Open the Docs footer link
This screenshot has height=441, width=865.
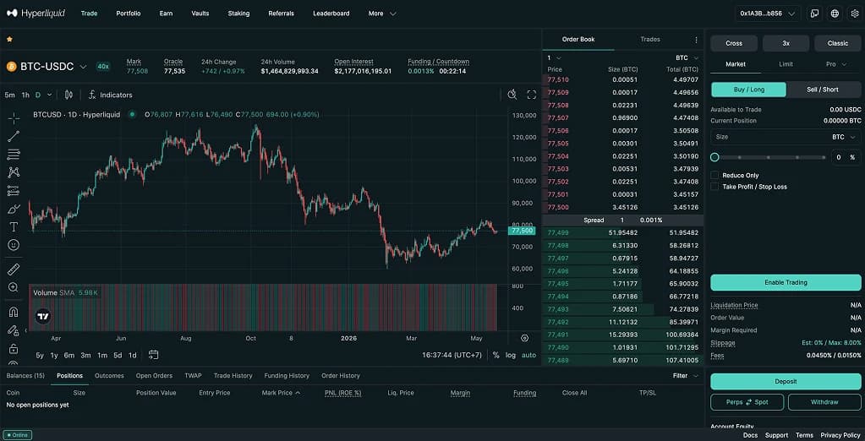coord(750,435)
